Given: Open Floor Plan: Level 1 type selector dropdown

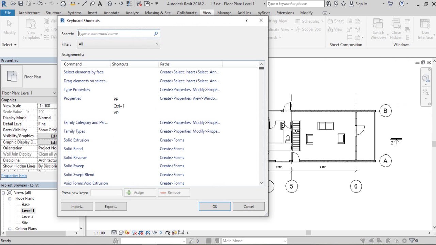Looking at the screenshot, I should click(29, 93).
